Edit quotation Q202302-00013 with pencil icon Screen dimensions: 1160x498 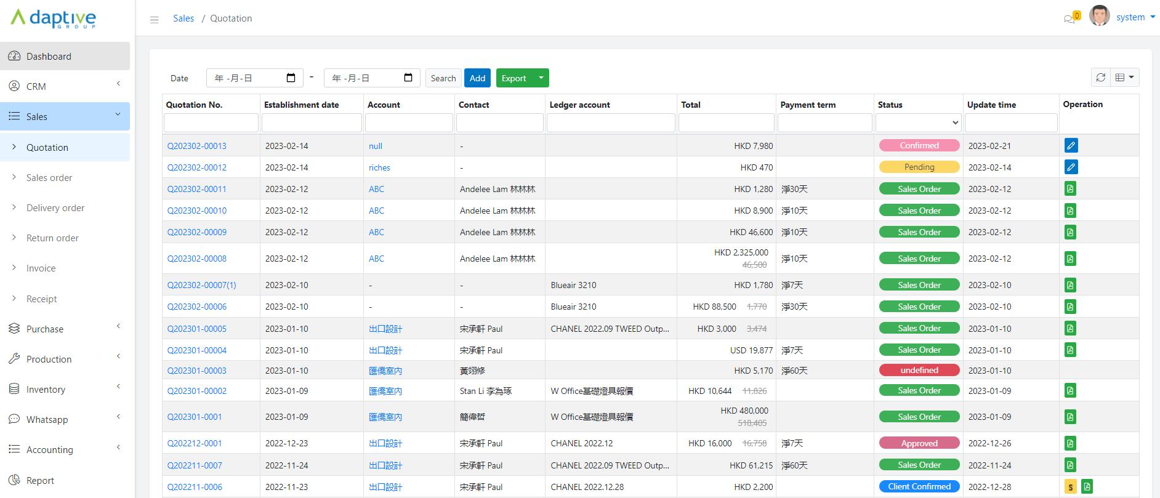tap(1071, 146)
